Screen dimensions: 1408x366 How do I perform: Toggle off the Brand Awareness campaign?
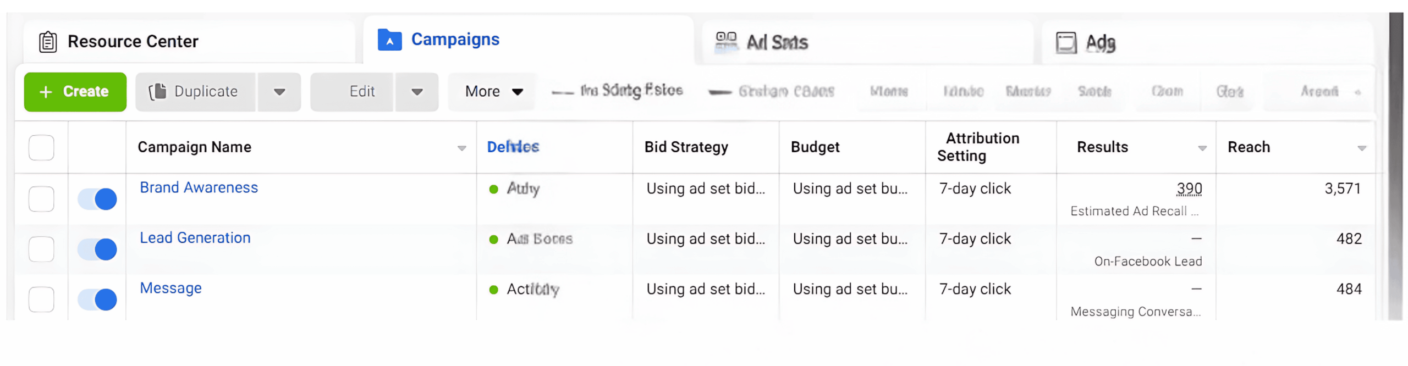[x=97, y=199]
